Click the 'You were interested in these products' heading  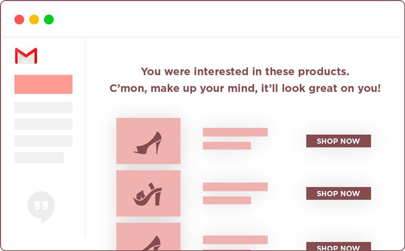tap(245, 71)
